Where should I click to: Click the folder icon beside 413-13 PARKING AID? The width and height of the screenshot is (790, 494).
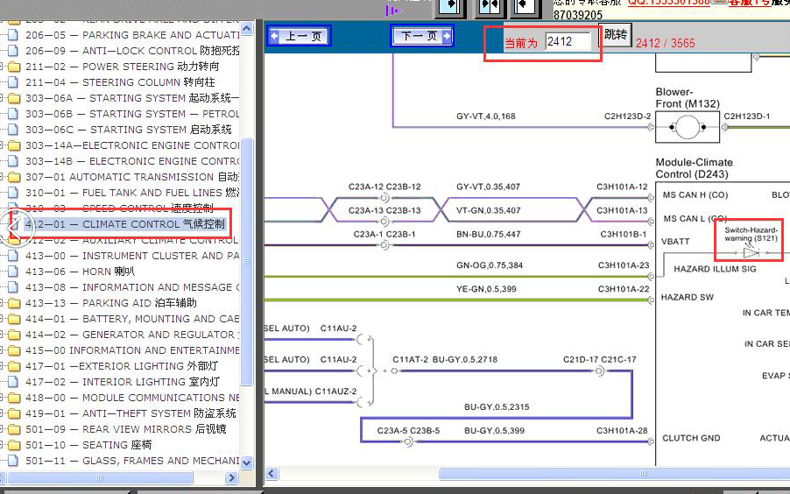coord(14,303)
